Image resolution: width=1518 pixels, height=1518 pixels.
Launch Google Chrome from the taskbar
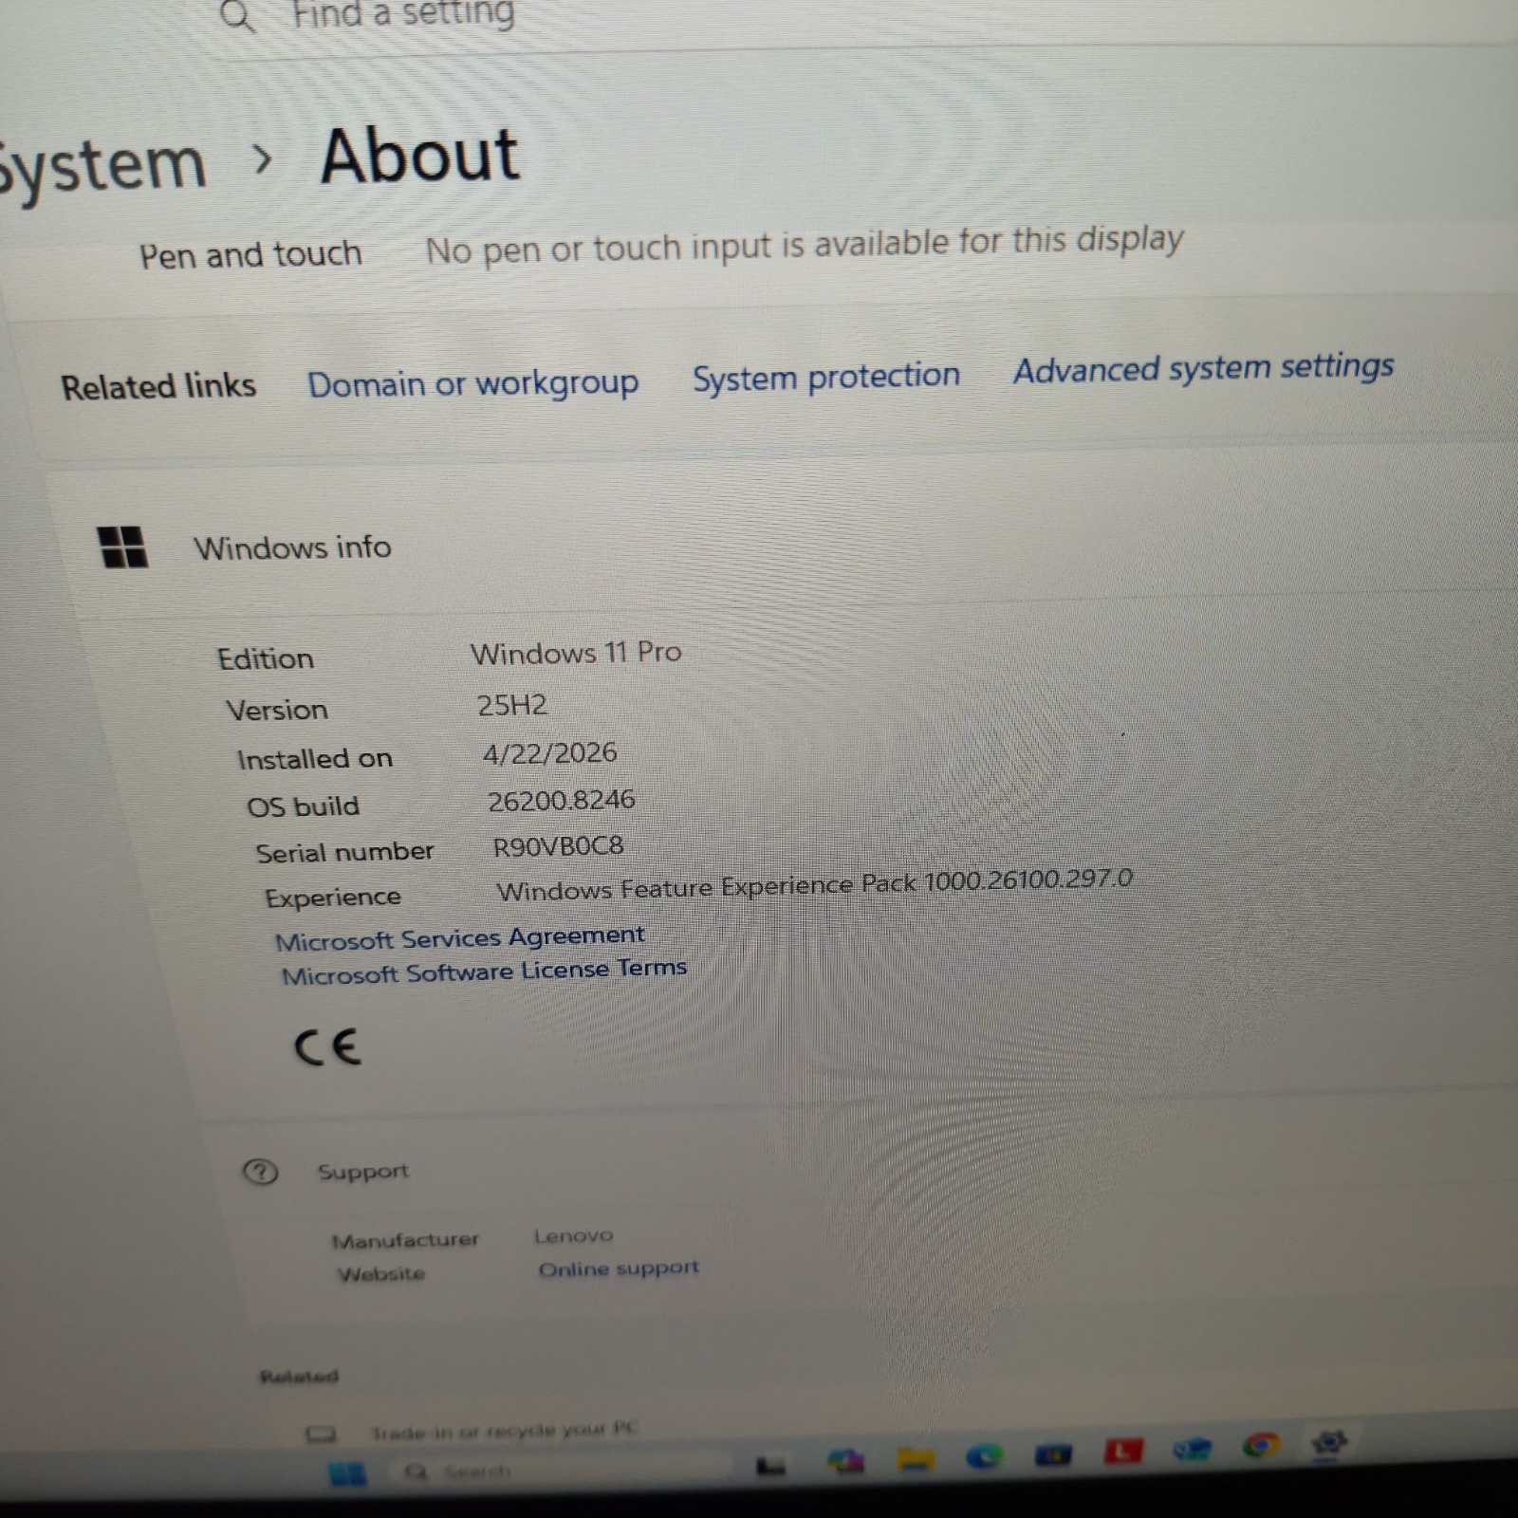[x=1261, y=1446]
